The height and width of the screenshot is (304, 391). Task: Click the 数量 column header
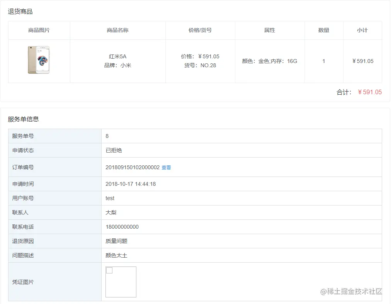(324, 30)
